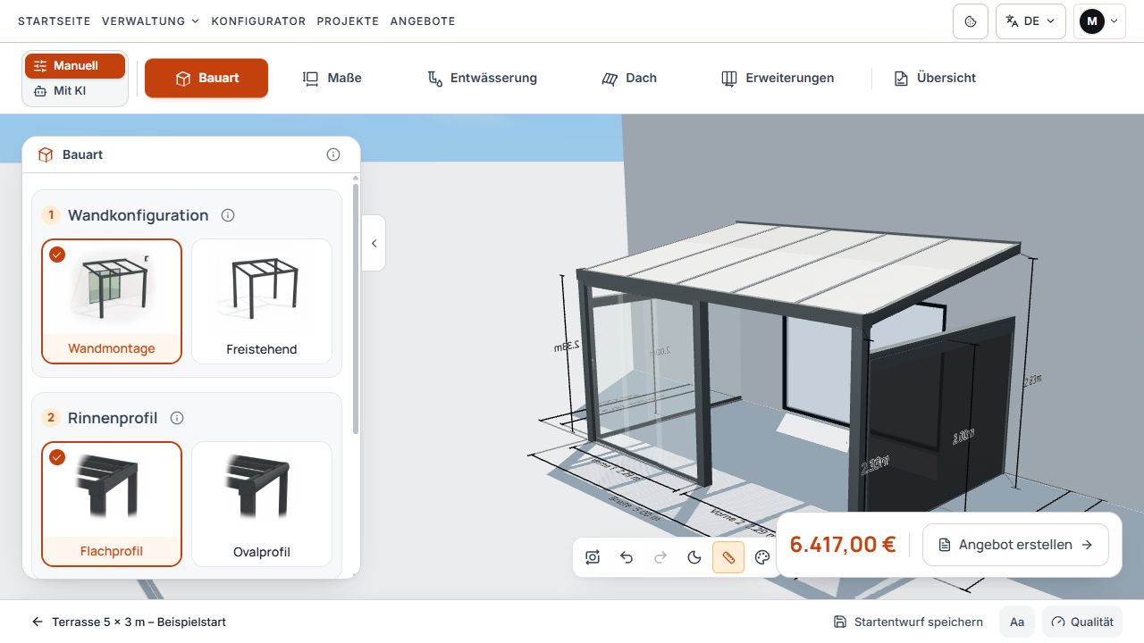The image size is (1144, 643).
Task: Open the Qualität settings
Action: (x=1083, y=622)
